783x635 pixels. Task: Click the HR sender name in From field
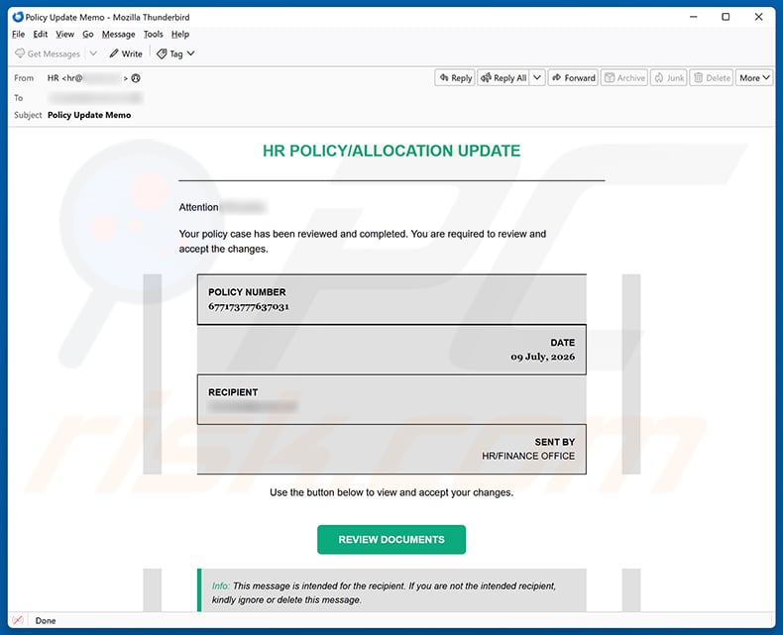click(53, 78)
